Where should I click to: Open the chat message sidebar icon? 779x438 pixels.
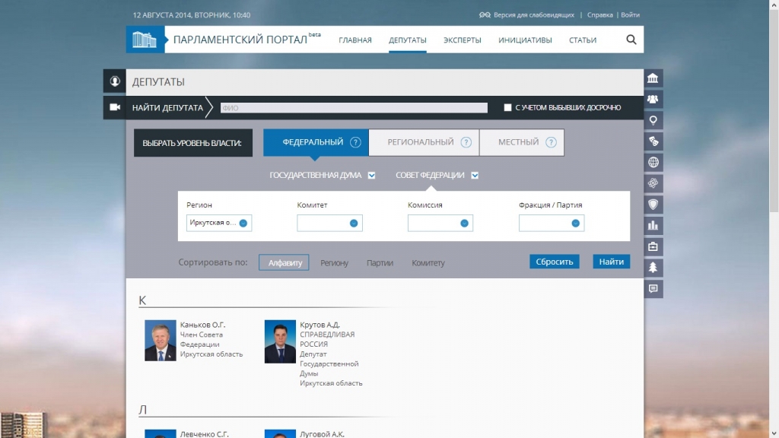click(x=653, y=288)
